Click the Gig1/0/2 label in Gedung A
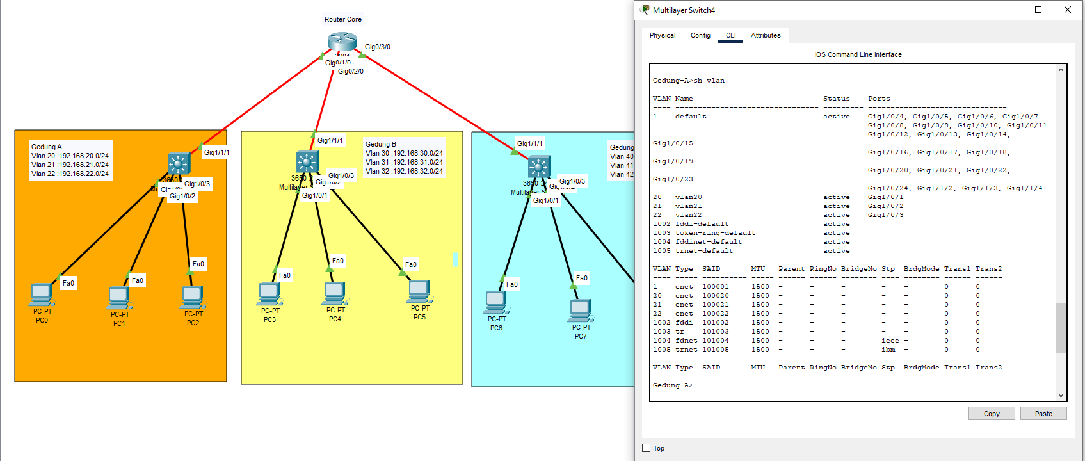This screenshot has height=461, width=1085. pos(182,196)
